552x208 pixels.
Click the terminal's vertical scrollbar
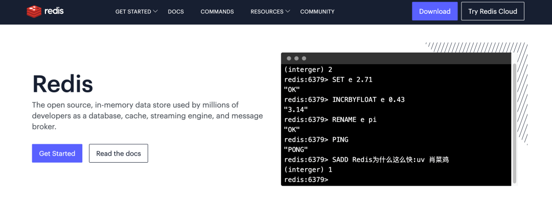pyautogui.click(x=515, y=122)
